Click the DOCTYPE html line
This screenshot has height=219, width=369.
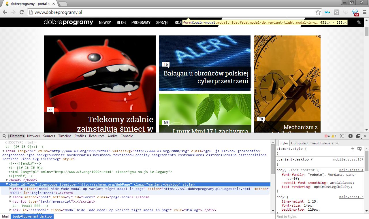[20, 142]
